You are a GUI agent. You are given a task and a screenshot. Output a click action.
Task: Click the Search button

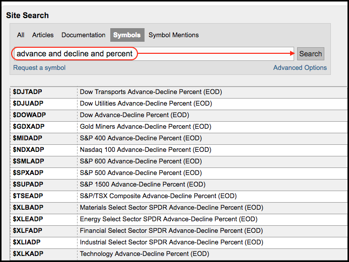(311, 54)
